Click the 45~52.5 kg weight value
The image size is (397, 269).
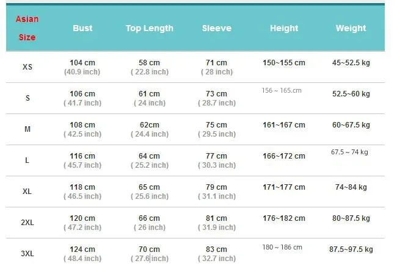click(x=351, y=63)
